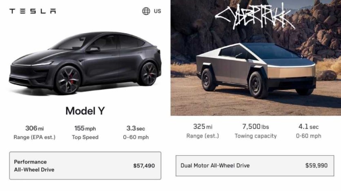
Task: Click the Tesla logo
Action: [x=33, y=11]
